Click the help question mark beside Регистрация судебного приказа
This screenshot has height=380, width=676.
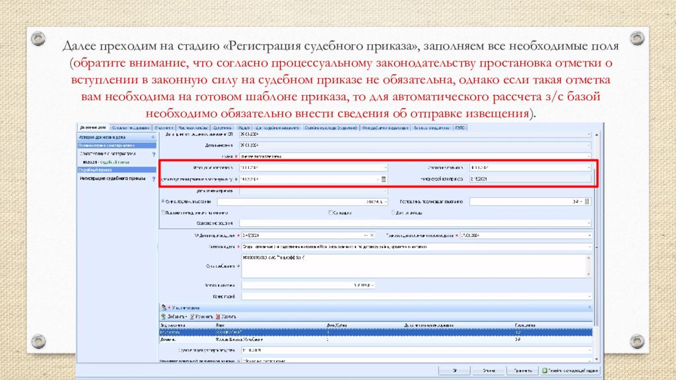point(153,179)
